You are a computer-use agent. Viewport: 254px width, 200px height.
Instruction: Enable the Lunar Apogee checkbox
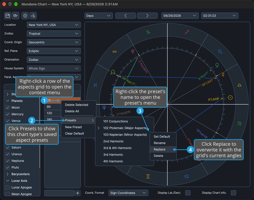(x=8, y=187)
